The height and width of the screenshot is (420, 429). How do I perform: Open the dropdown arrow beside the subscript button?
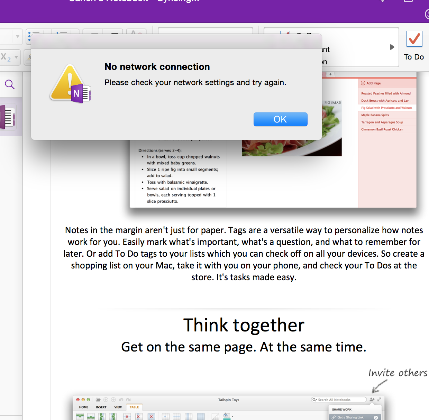(16, 57)
